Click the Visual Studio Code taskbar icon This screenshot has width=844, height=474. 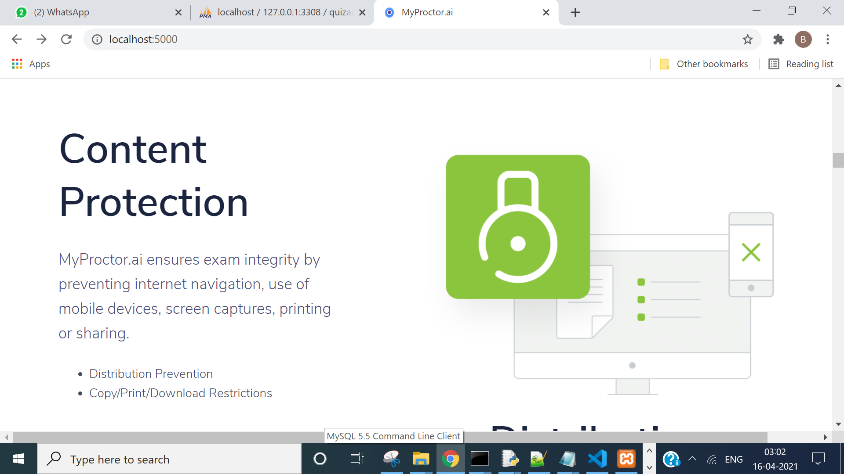596,459
